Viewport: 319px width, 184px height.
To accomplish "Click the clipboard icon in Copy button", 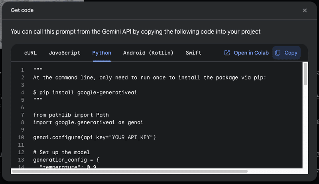I will click(x=278, y=53).
